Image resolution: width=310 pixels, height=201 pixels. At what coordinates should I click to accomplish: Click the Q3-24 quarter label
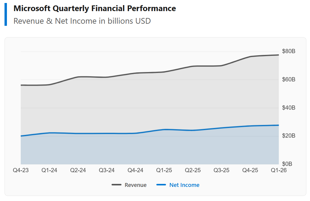tap(107, 170)
